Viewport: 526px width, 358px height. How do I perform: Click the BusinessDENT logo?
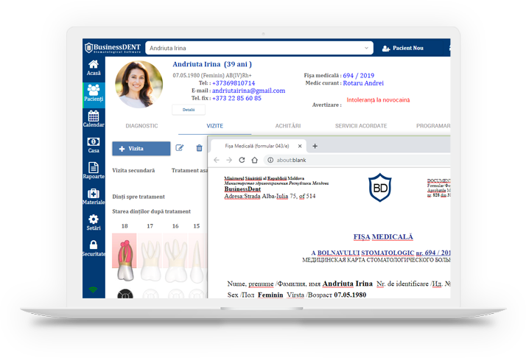pos(113,48)
